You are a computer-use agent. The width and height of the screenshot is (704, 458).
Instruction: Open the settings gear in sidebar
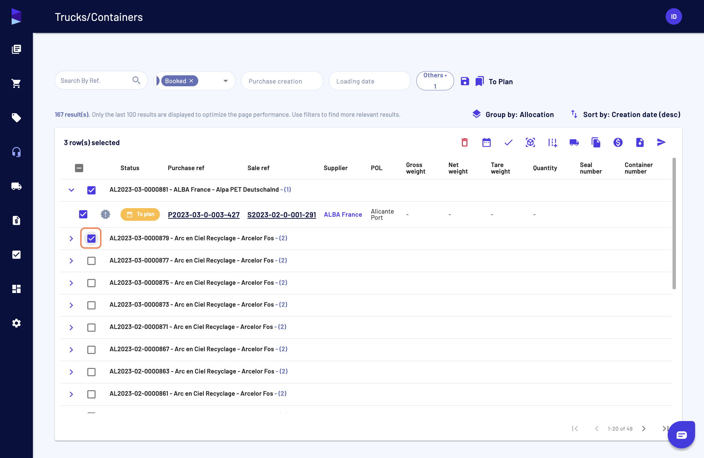coord(16,323)
